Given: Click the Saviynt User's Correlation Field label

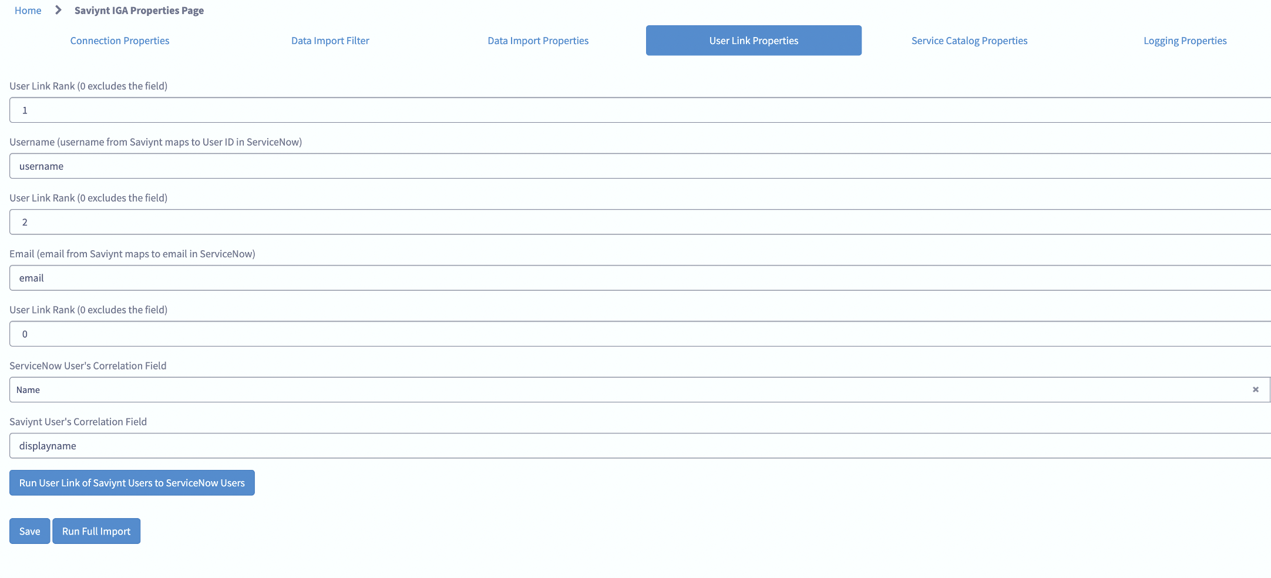Looking at the screenshot, I should pos(78,422).
